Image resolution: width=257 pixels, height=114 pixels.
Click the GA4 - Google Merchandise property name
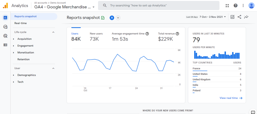(x=62, y=7)
